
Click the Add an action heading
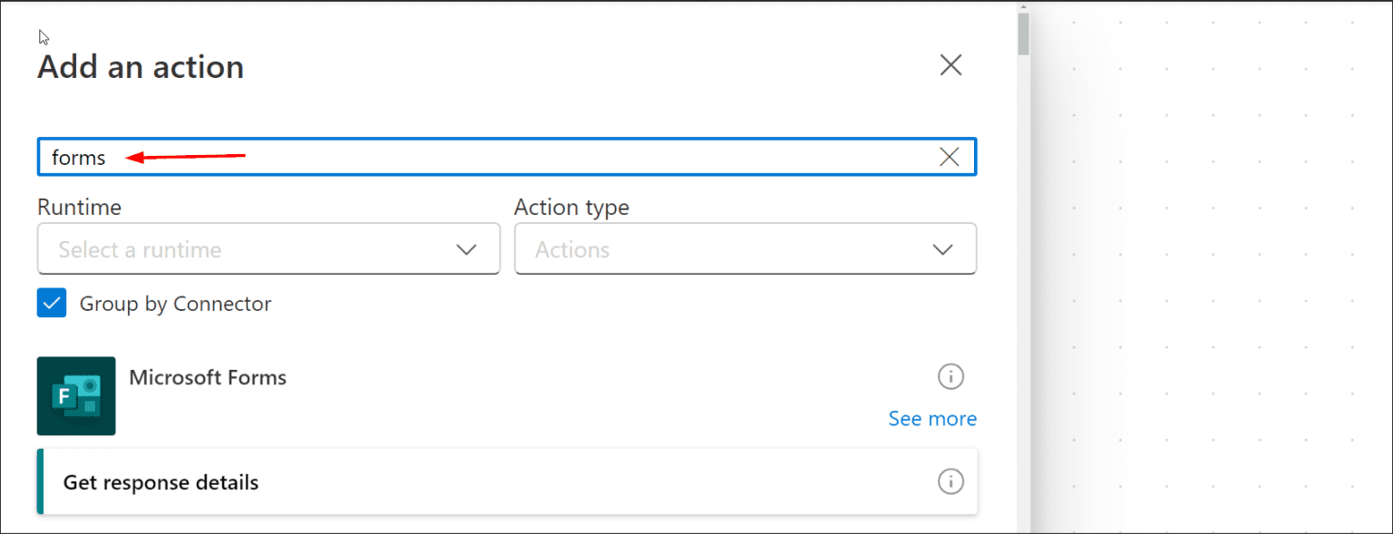[140, 65]
